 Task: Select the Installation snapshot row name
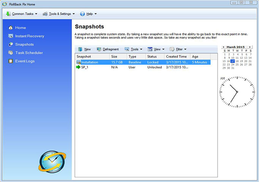90,62
